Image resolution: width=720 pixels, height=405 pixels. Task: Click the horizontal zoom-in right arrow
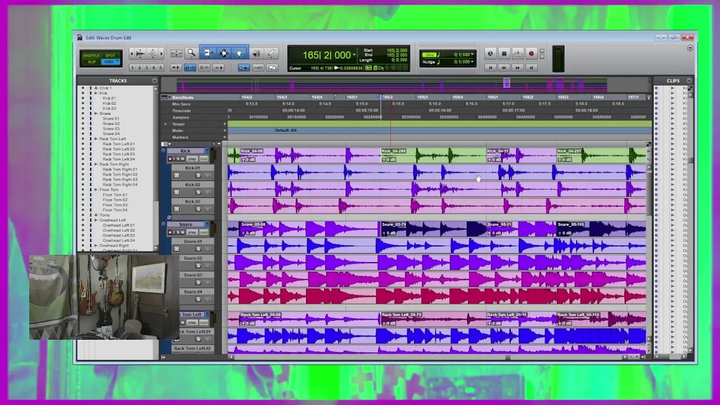click(x=161, y=53)
